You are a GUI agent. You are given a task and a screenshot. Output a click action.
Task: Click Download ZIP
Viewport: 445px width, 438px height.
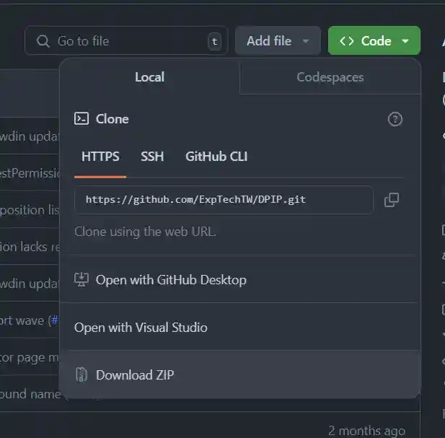(x=240, y=375)
